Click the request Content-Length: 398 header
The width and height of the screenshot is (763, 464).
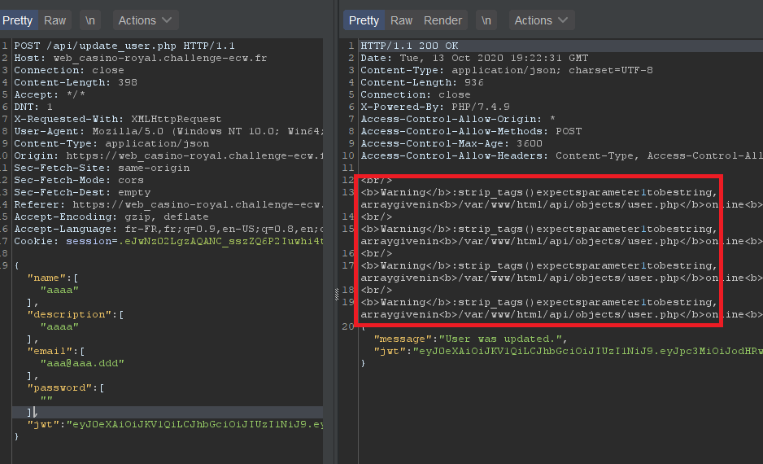(76, 82)
